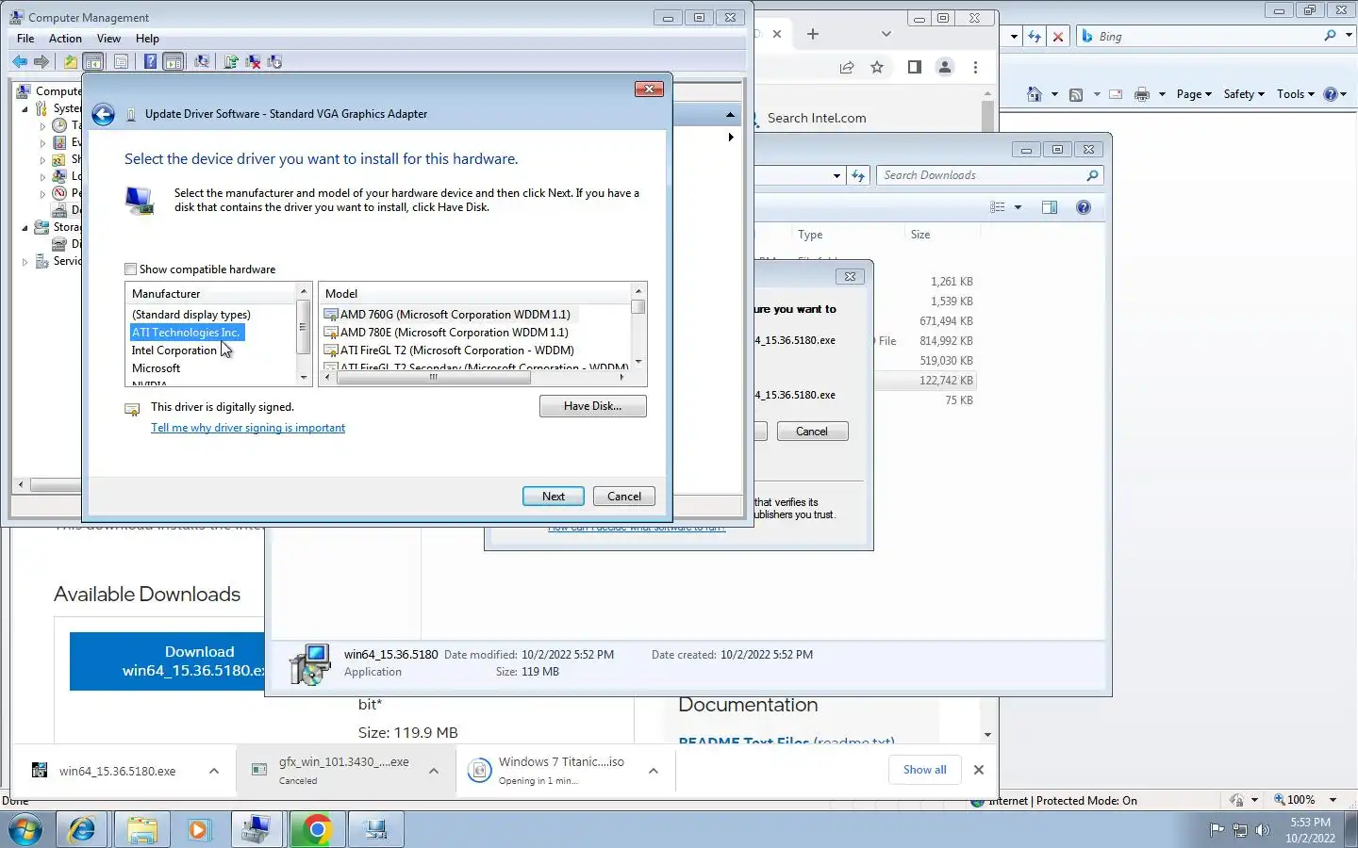Click the round blue back button in Update Driver wizard
The width and height of the screenshot is (1358, 848).
pyautogui.click(x=104, y=114)
